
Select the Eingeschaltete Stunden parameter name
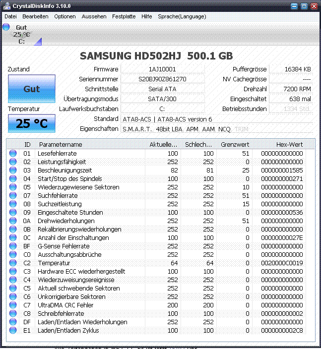point(70,213)
